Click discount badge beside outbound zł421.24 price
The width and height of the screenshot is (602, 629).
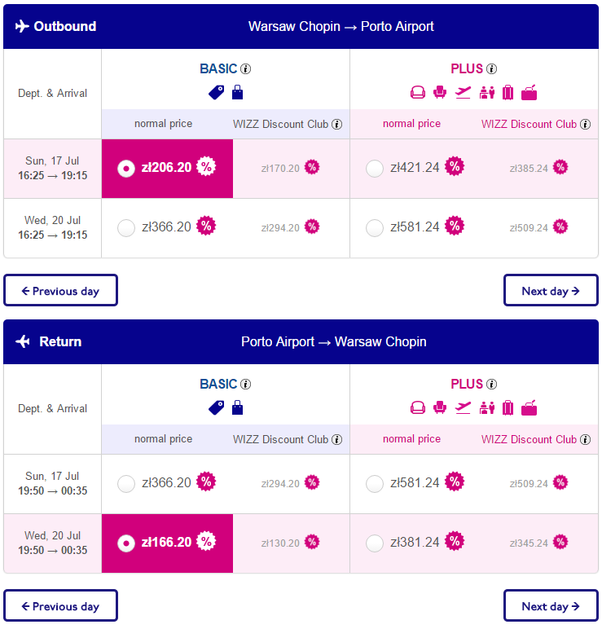point(455,166)
